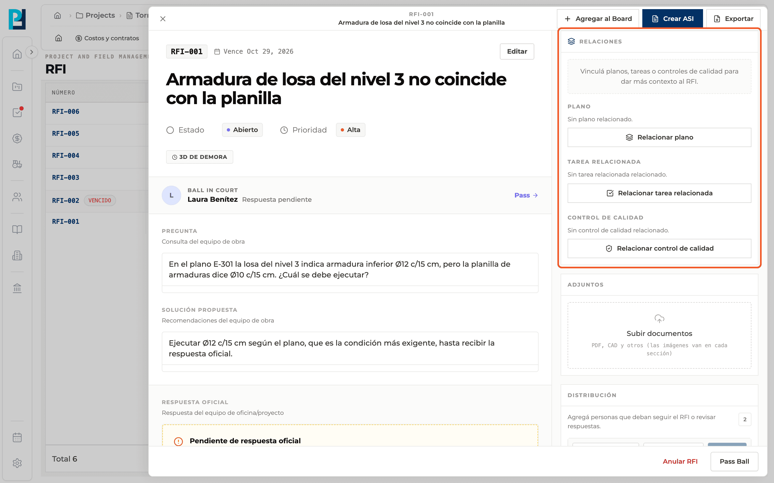Image resolution: width=774 pixels, height=483 pixels.
Task: Open the machinery tractor icon in the sidebar
Action: (17, 164)
